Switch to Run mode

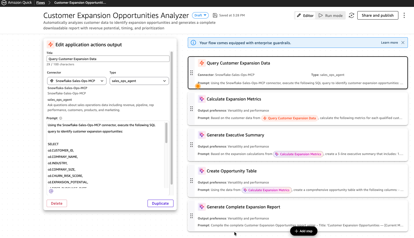pos(331,16)
